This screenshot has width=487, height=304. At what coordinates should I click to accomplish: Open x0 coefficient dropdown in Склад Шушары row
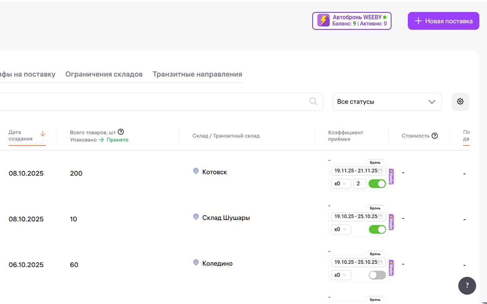coord(341,230)
